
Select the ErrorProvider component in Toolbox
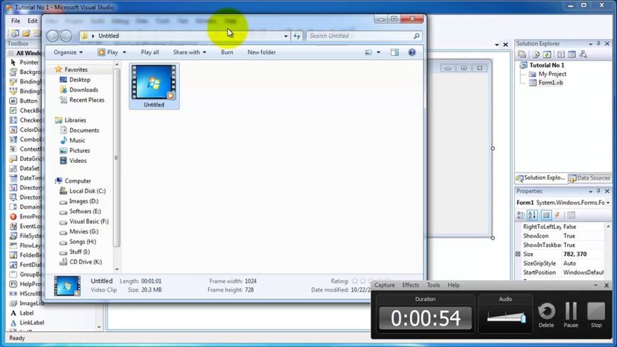coord(26,216)
